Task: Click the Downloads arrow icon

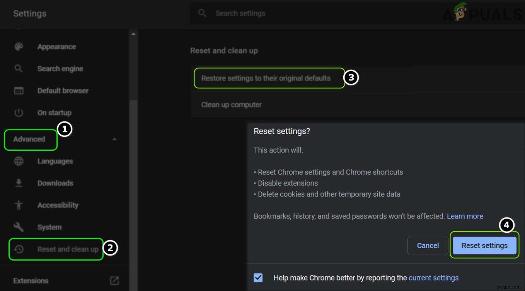Action: point(19,183)
